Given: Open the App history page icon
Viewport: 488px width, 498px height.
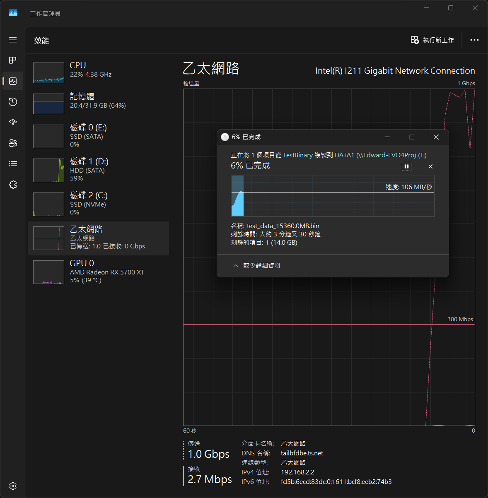Looking at the screenshot, I should tap(13, 102).
